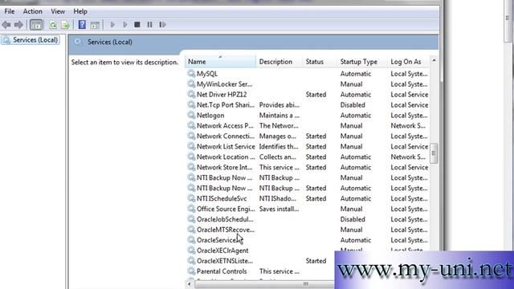Click the Export List toolbar icon

65,25
